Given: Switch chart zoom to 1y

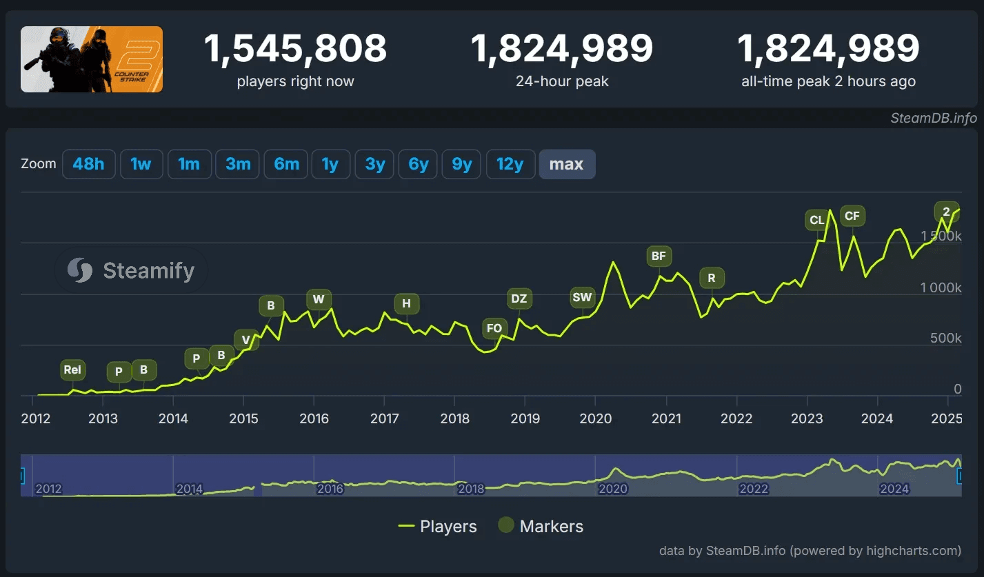Looking at the screenshot, I should click(x=330, y=164).
